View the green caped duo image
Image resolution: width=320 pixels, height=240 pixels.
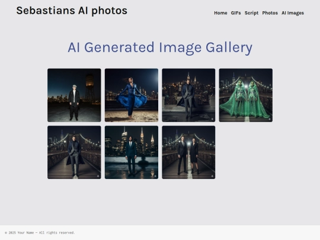[x=246, y=95]
